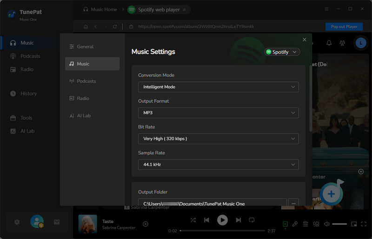
Task: Open Spotify profile avatar L
Action: (361, 43)
